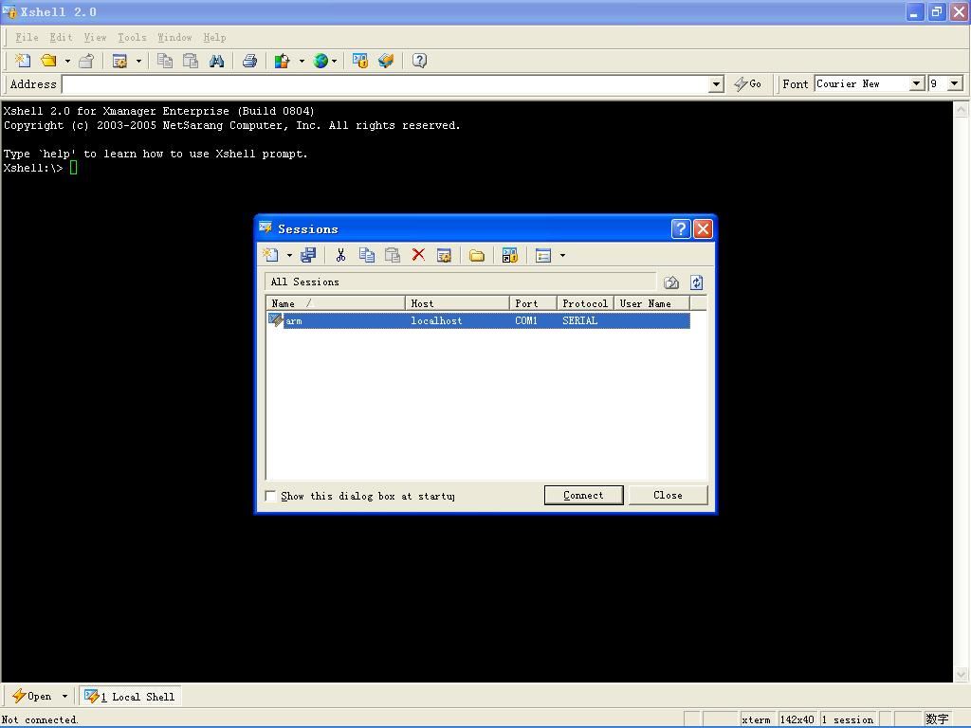Click New session icon in Sessions dialog
Viewport: 971px width, 728px height.
tap(270, 255)
